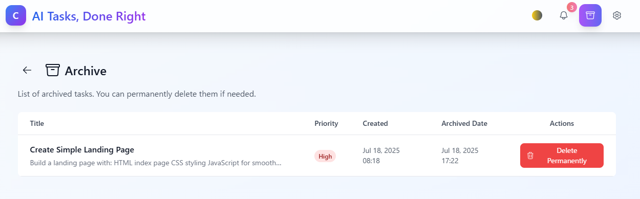Click the High priority badge
640x199 pixels.
(325, 156)
